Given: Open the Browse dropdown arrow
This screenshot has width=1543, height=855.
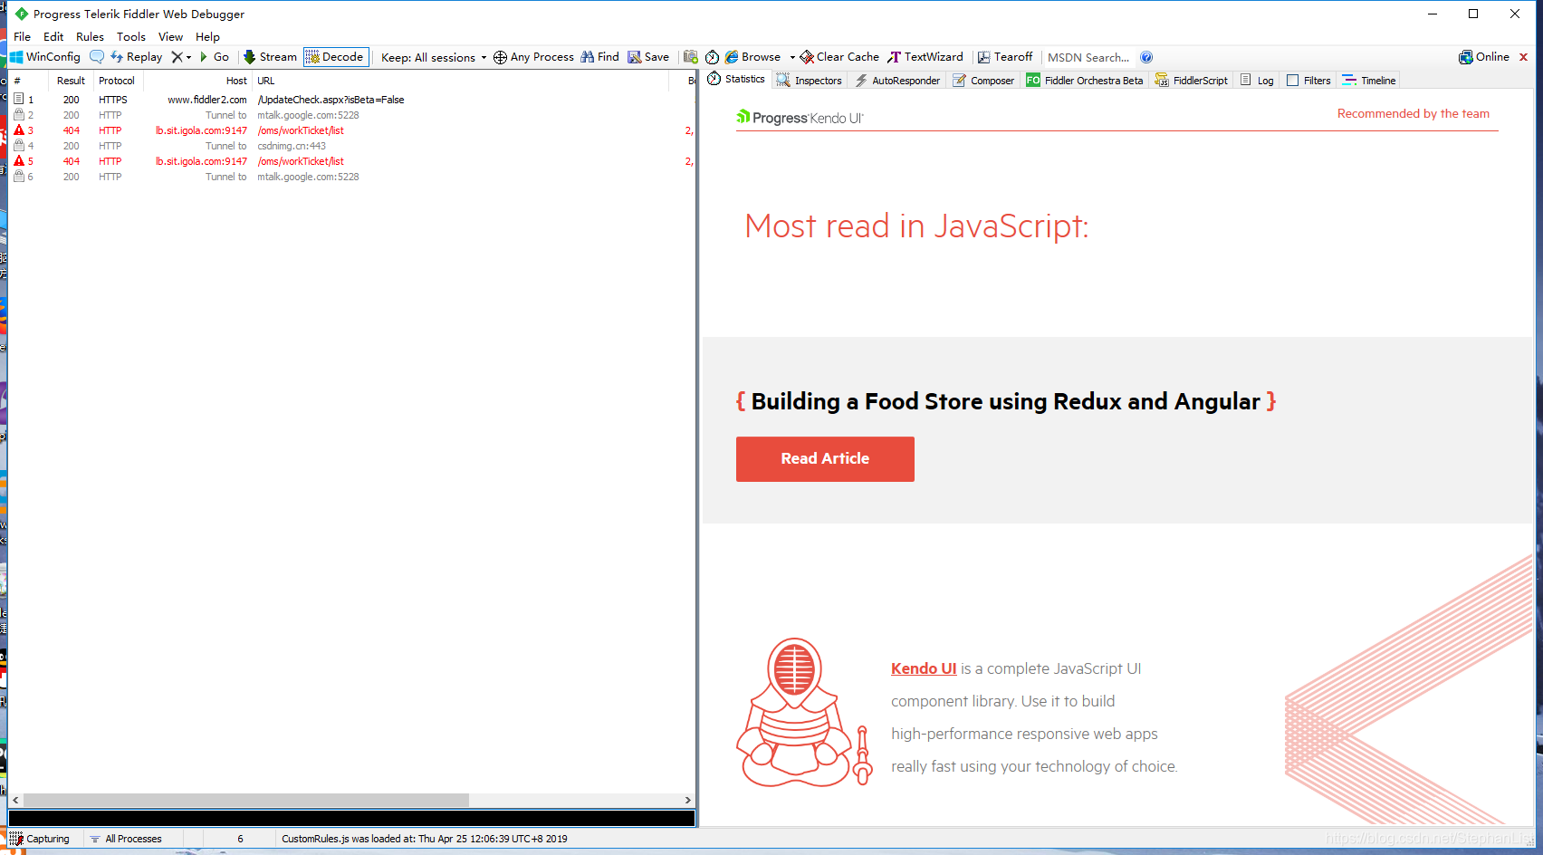Looking at the screenshot, I should [792, 57].
